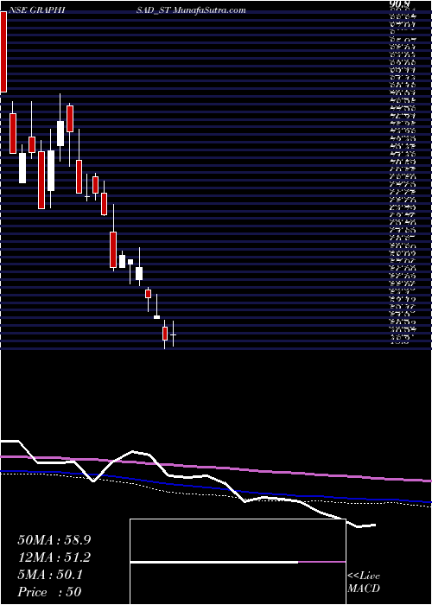
Task: Click the 90.8 top price label
Action: click(401, 3)
